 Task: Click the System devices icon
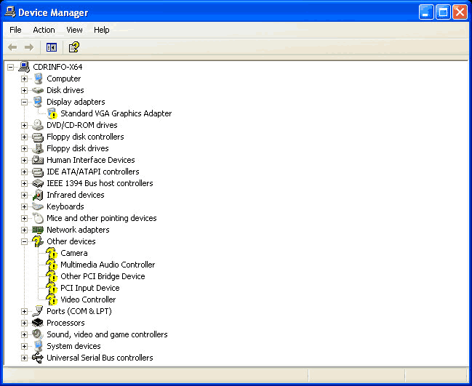(x=38, y=346)
